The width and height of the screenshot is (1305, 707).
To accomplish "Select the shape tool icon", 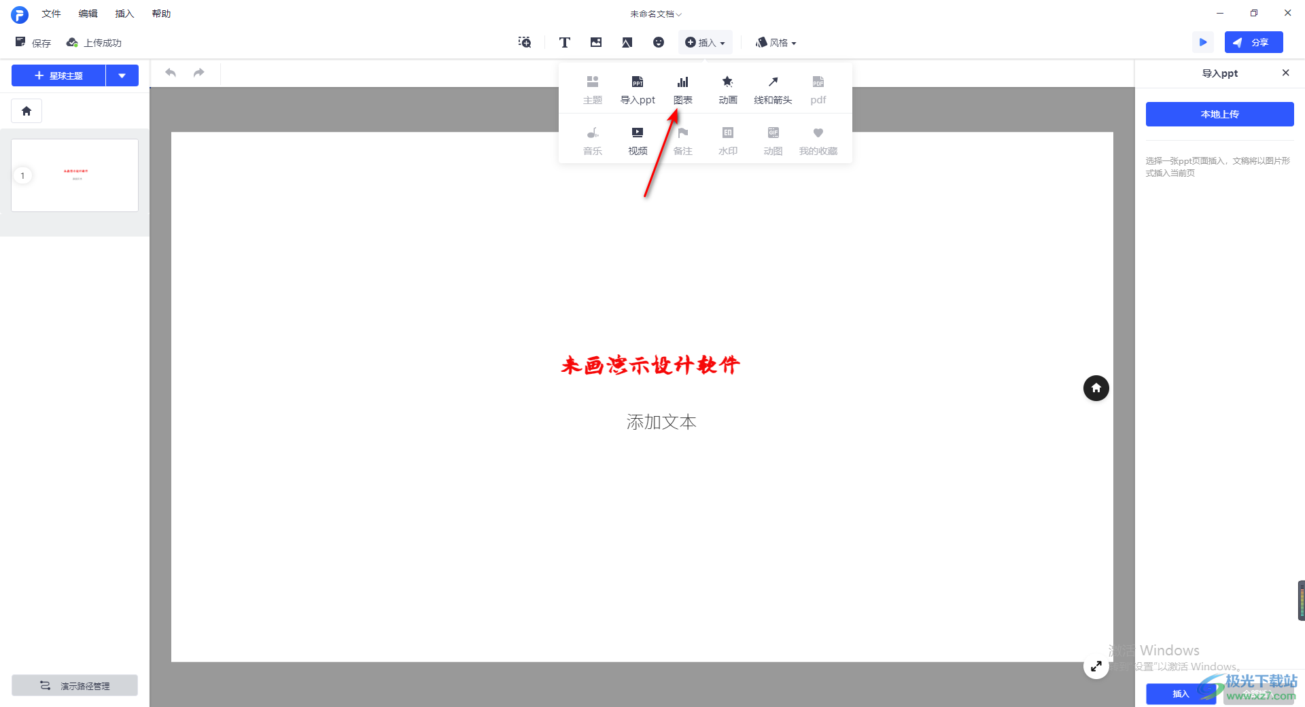I will (627, 42).
